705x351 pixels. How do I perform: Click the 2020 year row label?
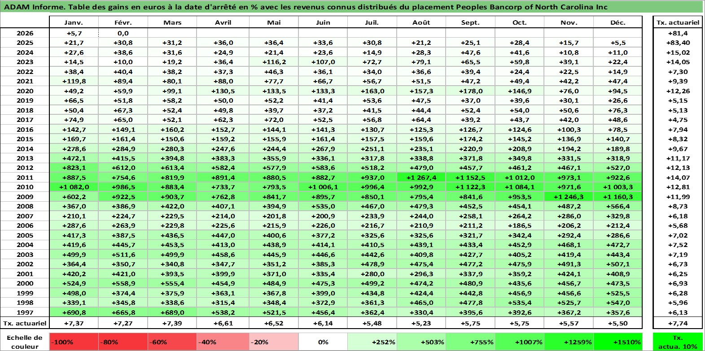25,91
